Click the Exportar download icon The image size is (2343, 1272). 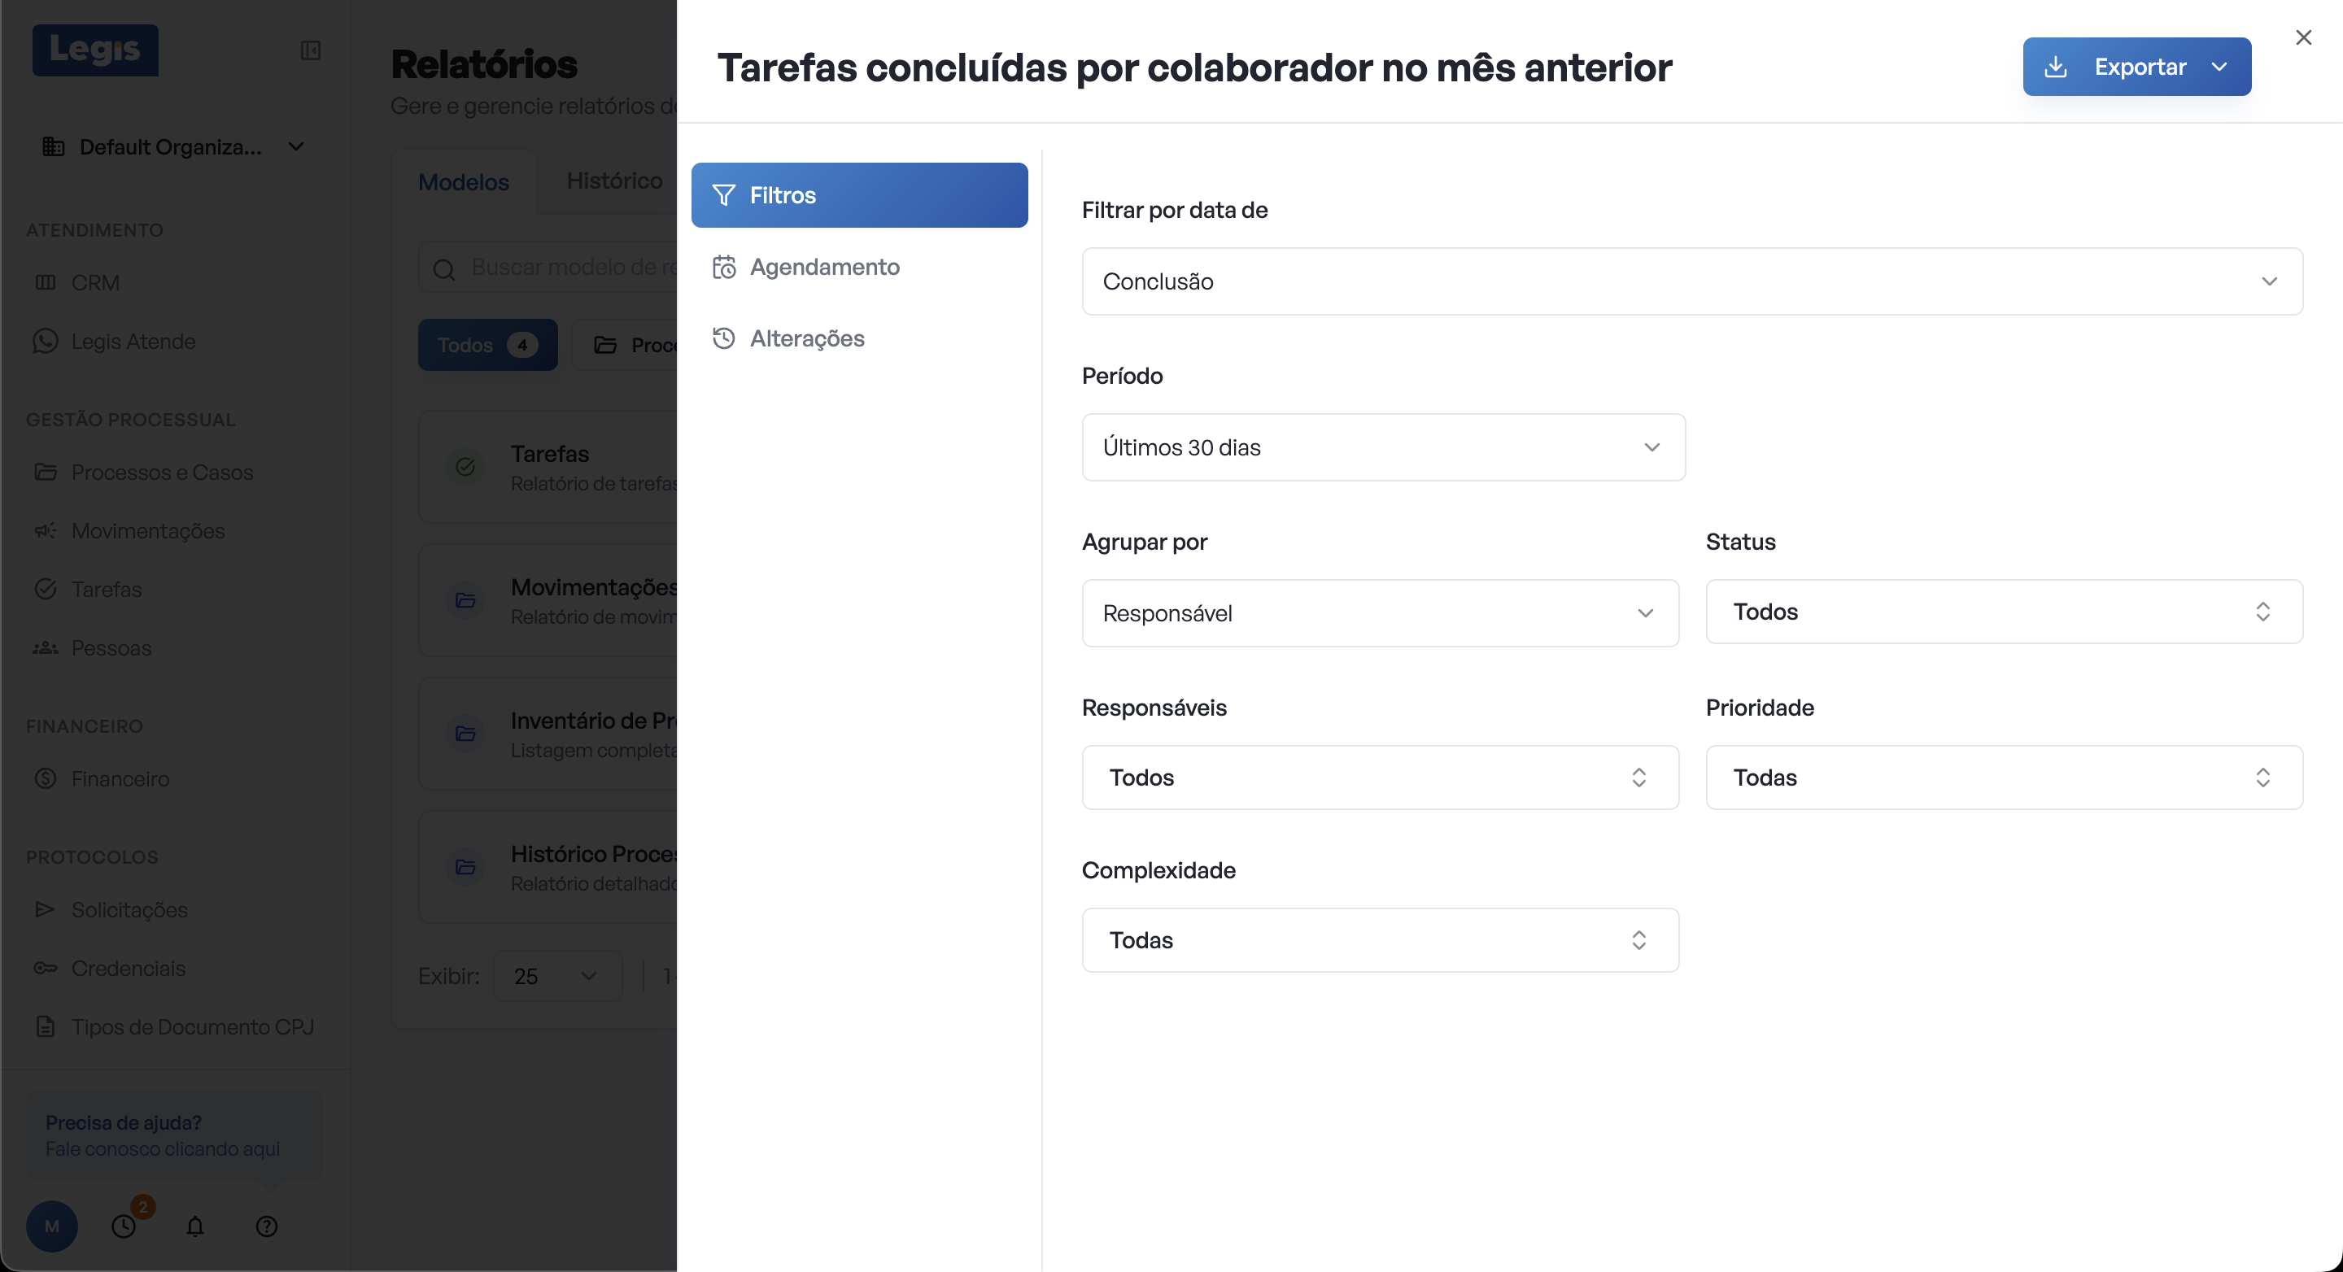pos(2056,67)
